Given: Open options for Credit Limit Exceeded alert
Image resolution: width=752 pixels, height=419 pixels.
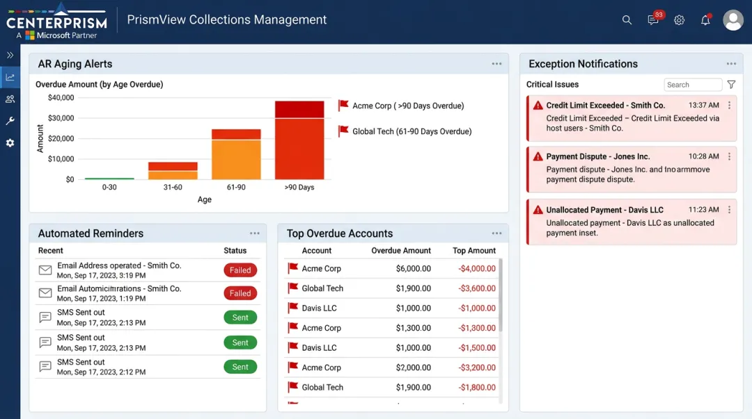Looking at the screenshot, I should (x=729, y=106).
